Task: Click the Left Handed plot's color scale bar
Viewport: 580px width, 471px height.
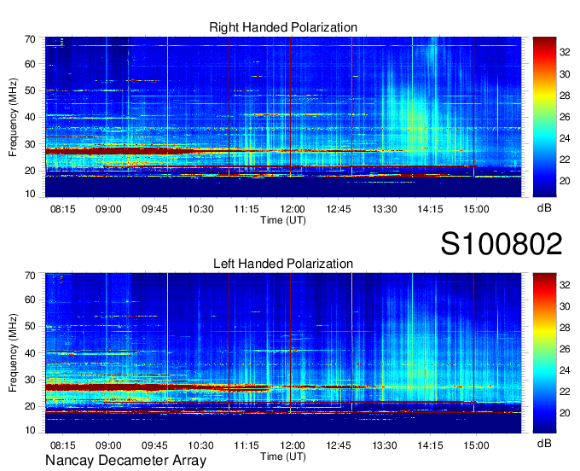Action: (544, 353)
